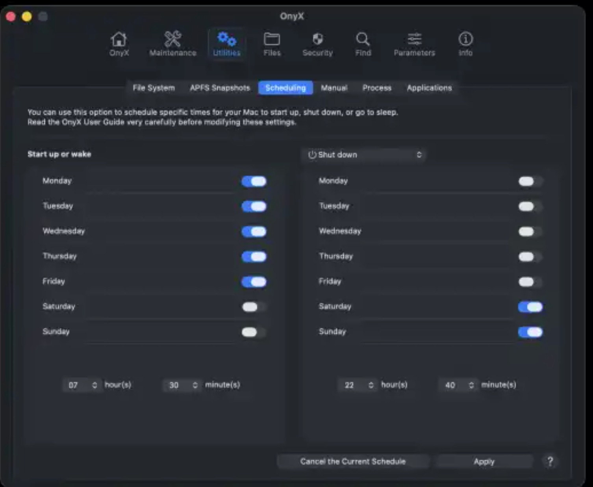
Task: Click the "Start up or wake" heading
Action: pyautogui.click(x=59, y=154)
